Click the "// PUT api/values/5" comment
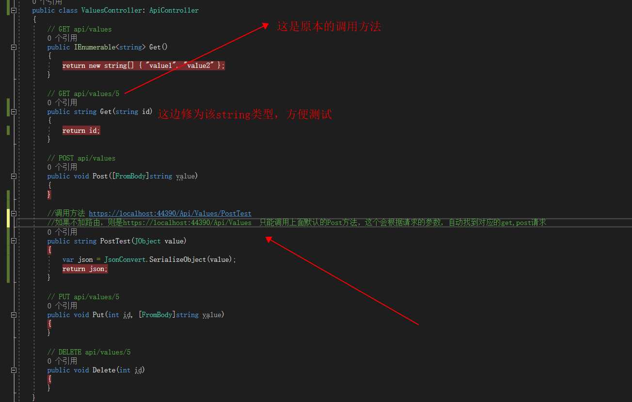632x402 pixels. [83, 296]
